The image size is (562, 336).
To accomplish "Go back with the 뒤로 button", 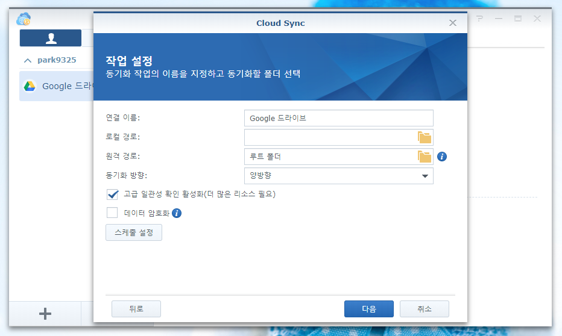I will pos(136,309).
